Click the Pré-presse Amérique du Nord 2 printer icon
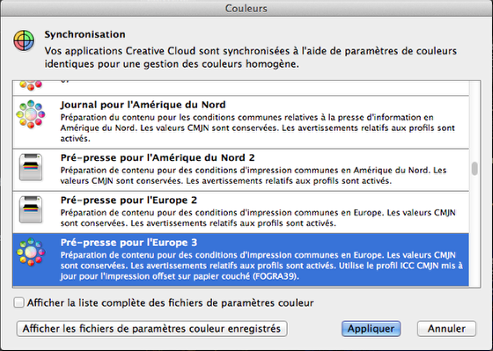The image size is (493, 351). 31,167
